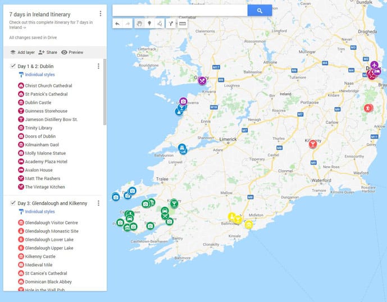This screenshot has height=302, width=387.
Task: Select Trinity Library in list
Action: tap(35, 128)
